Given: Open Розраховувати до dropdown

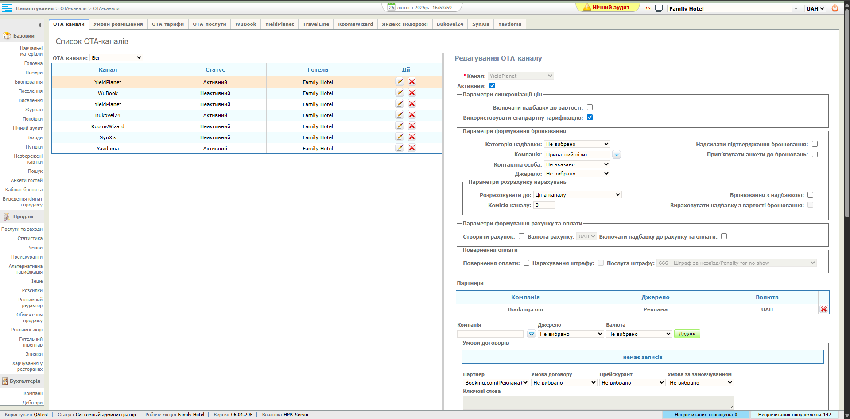Looking at the screenshot, I should pos(577,195).
